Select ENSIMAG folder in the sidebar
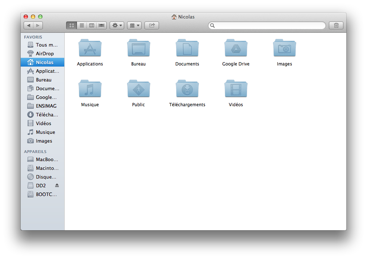This screenshot has width=367, height=259. pos(46,106)
